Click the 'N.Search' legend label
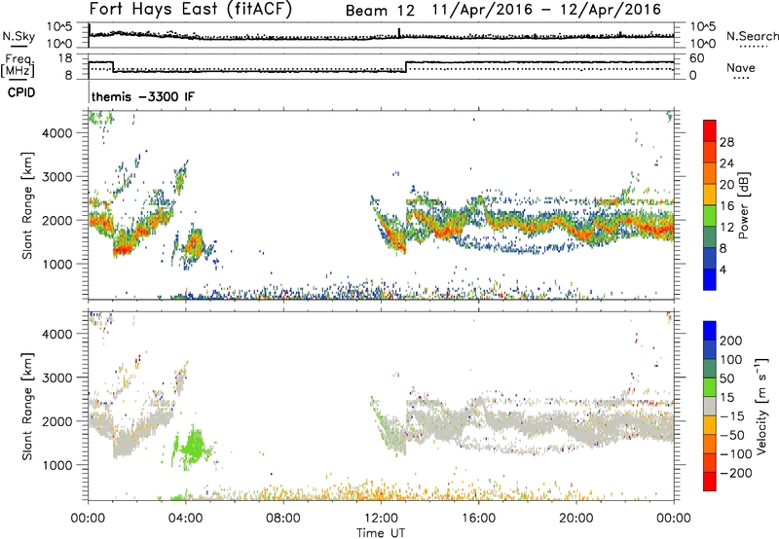Viewport: 779px width, 539px height. [752, 36]
